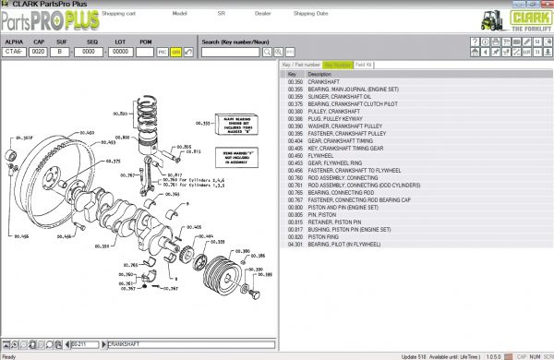554x360 pixels.
Task: Open the information (i) icon
Action: (485, 42)
